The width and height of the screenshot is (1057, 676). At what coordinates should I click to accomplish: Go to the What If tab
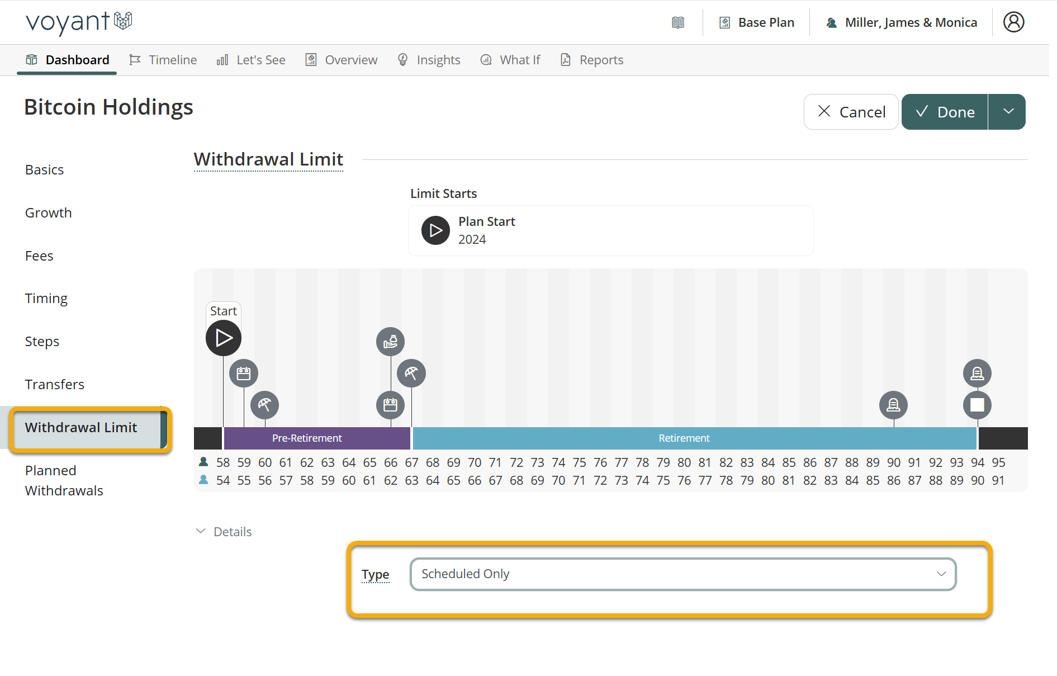tap(510, 60)
